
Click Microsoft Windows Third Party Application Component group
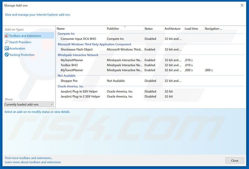94,44
